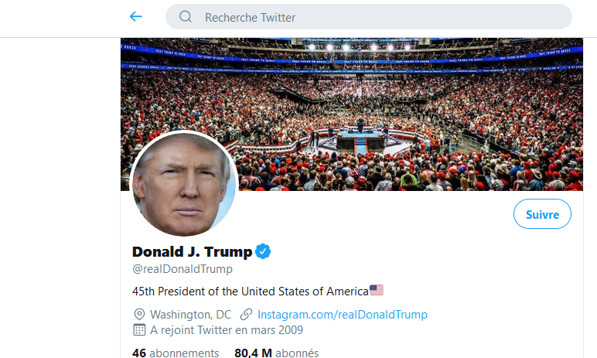Click the 45th President bio text

tap(250, 292)
